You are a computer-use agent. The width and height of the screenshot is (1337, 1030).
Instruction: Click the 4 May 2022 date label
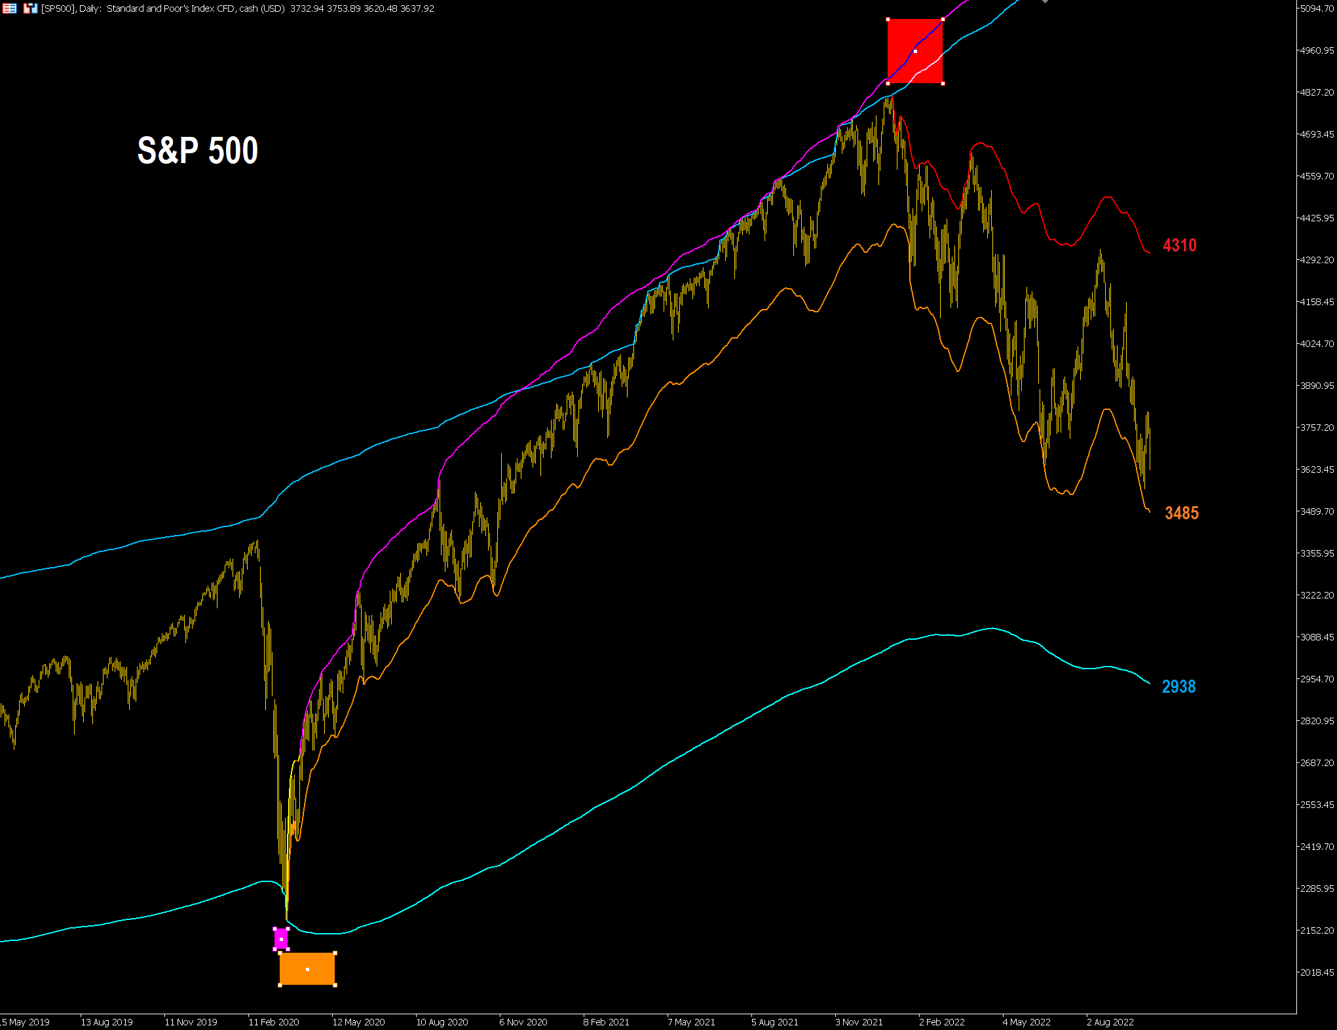click(1026, 1022)
